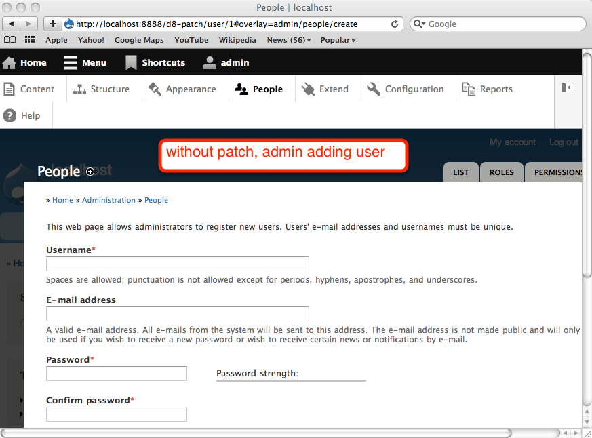Click inside the E-mail address field
This screenshot has width=592, height=438.
click(x=177, y=313)
